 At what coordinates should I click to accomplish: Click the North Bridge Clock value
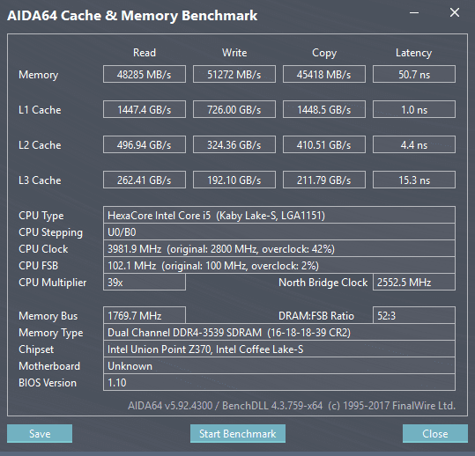(x=414, y=282)
